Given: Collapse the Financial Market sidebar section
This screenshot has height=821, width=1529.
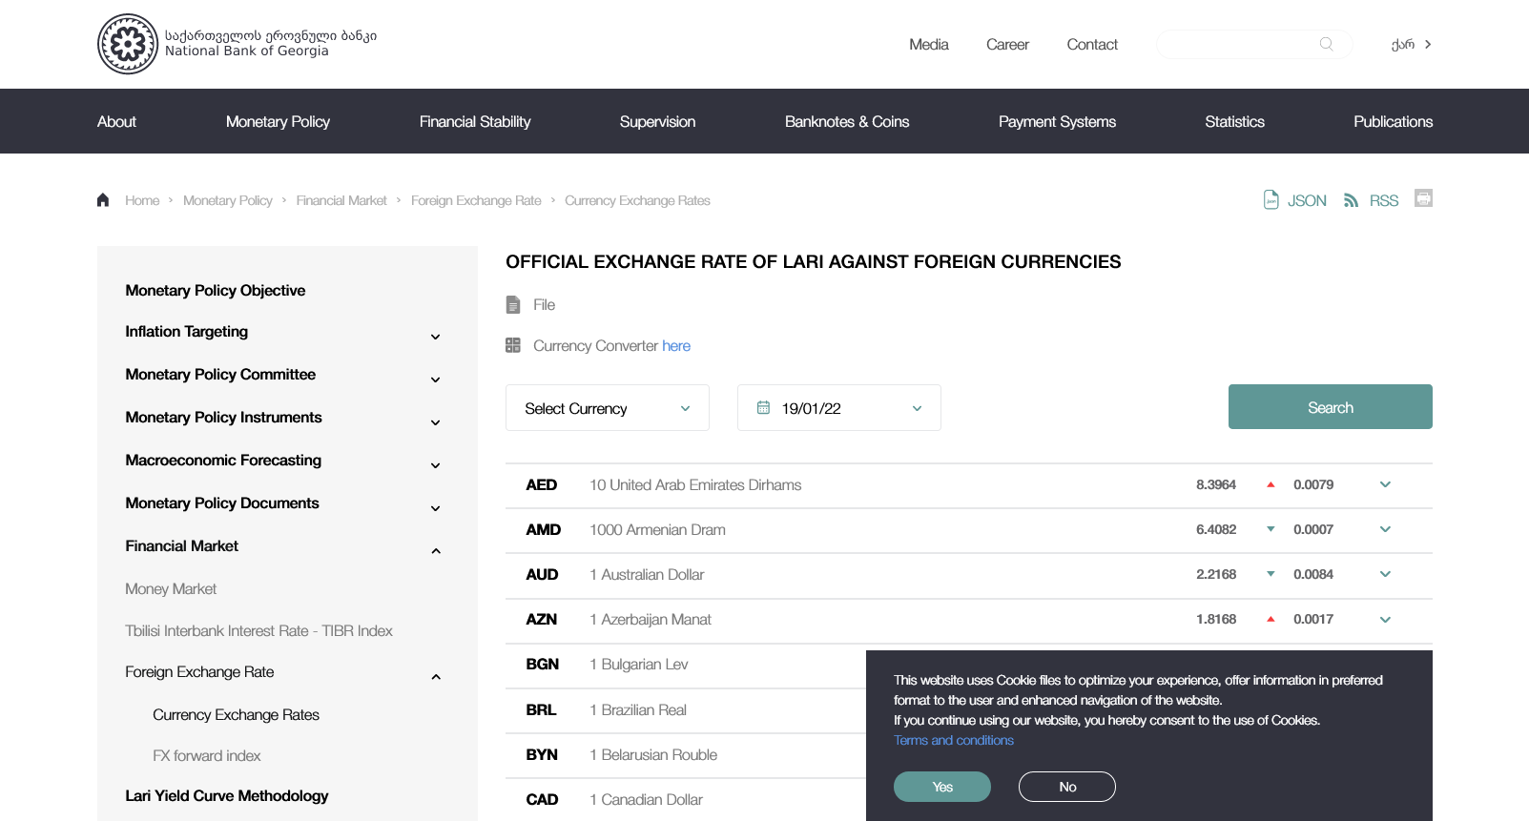Looking at the screenshot, I should 435,551.
